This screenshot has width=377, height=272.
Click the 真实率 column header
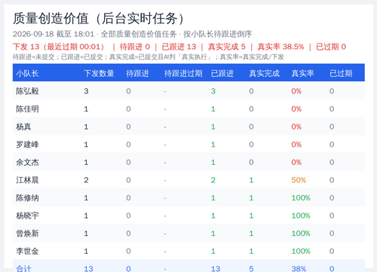click(302, 73)
